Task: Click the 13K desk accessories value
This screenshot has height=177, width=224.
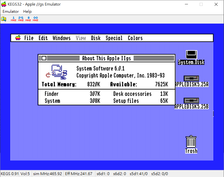Action: (164, 94)
